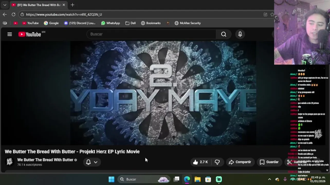Screen dimensions: 330x185
Task: Open the McAfee Security bookmark
Action: click(188, 23)
